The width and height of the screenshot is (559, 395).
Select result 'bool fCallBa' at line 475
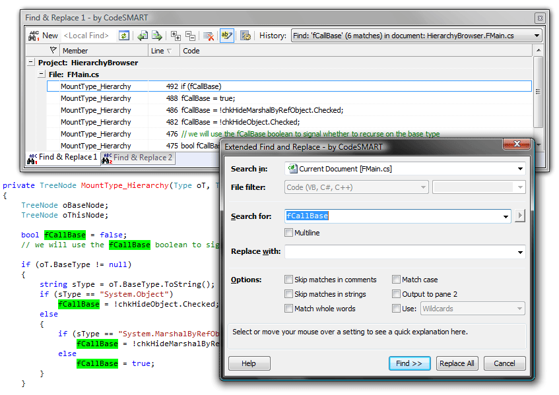click(x=133, y=146)
